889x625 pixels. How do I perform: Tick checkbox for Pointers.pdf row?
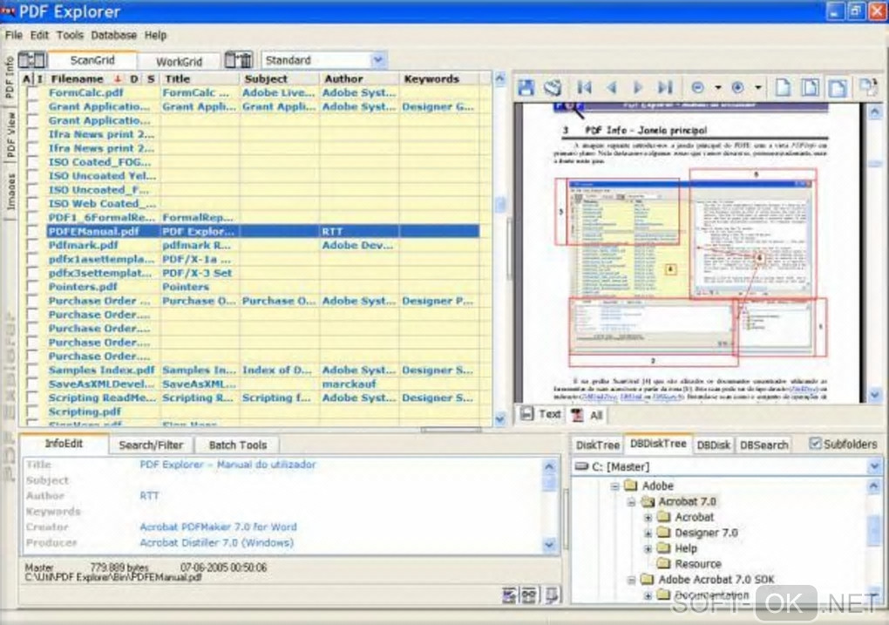[33, 287]
